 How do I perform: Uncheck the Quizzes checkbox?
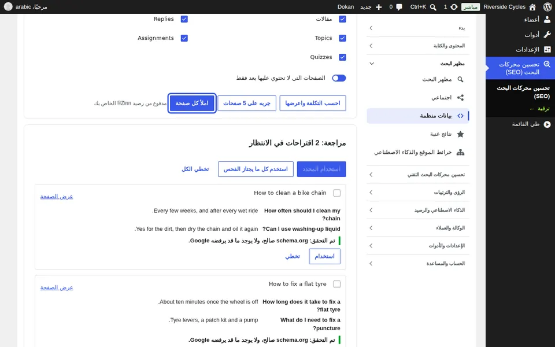[x=342, y=57]
